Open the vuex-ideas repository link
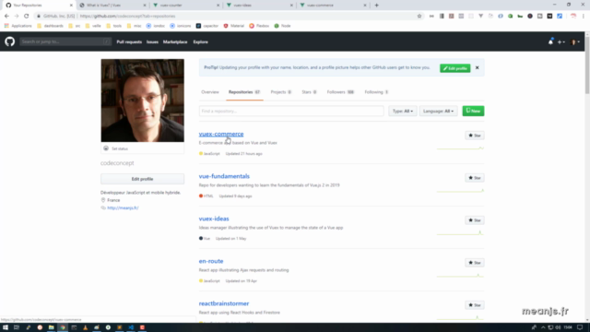This screenshot has height=332, width=590. (214, 219)
